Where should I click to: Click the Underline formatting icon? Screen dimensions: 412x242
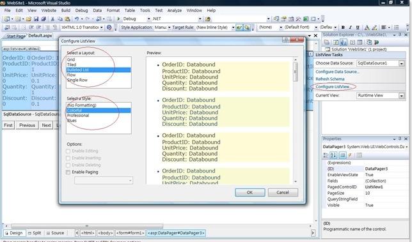click(x=358, y=27)
